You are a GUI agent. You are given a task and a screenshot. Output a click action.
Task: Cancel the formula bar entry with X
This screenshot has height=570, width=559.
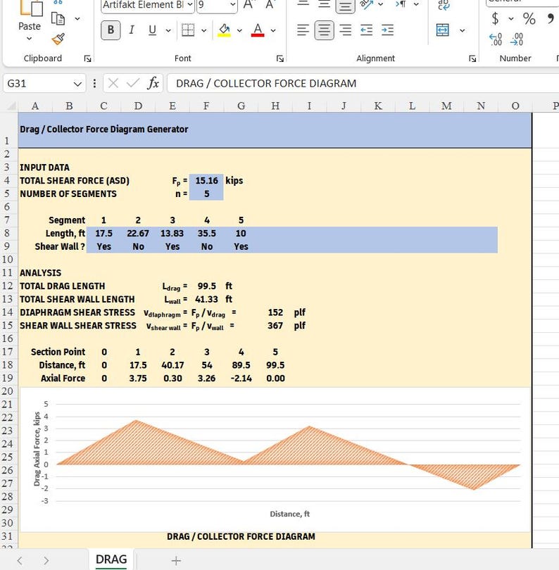113,83
